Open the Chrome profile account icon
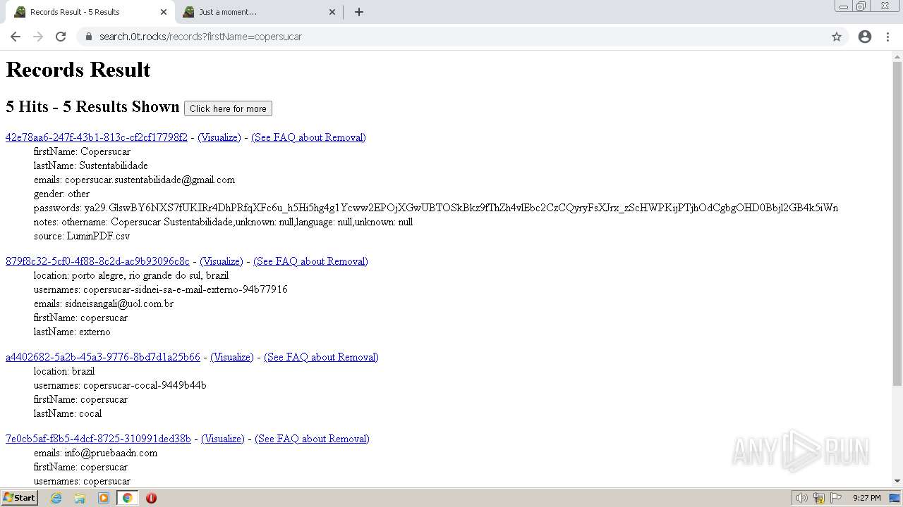The image size is (903, 507). click(865, 37)
